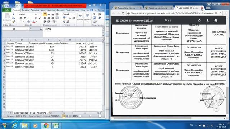
Task: Open the Общий number format dropdown
Action: click(x=74, y=14)
